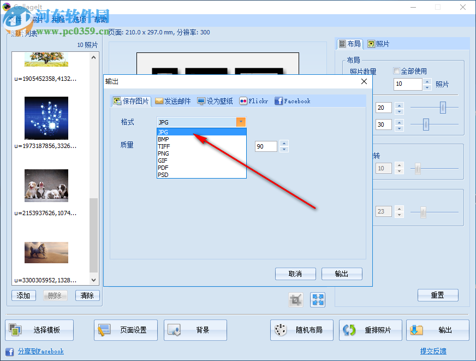The height and width of the screenshot is (361, 476).
Task: Switch to the 照片 tab in the right panel
Action: coord(379,44)
